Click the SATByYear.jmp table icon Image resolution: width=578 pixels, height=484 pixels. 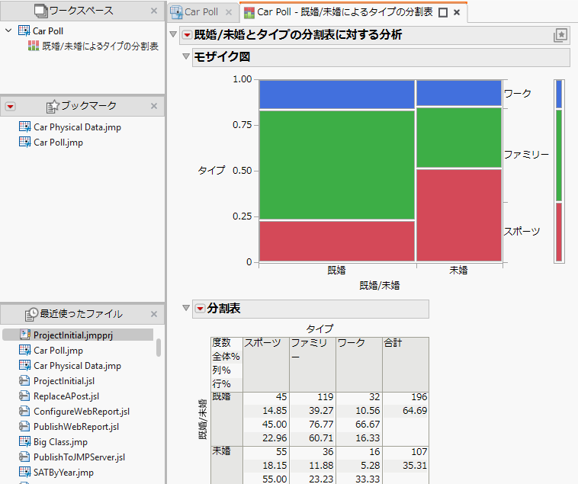click(x=24, y=472)
